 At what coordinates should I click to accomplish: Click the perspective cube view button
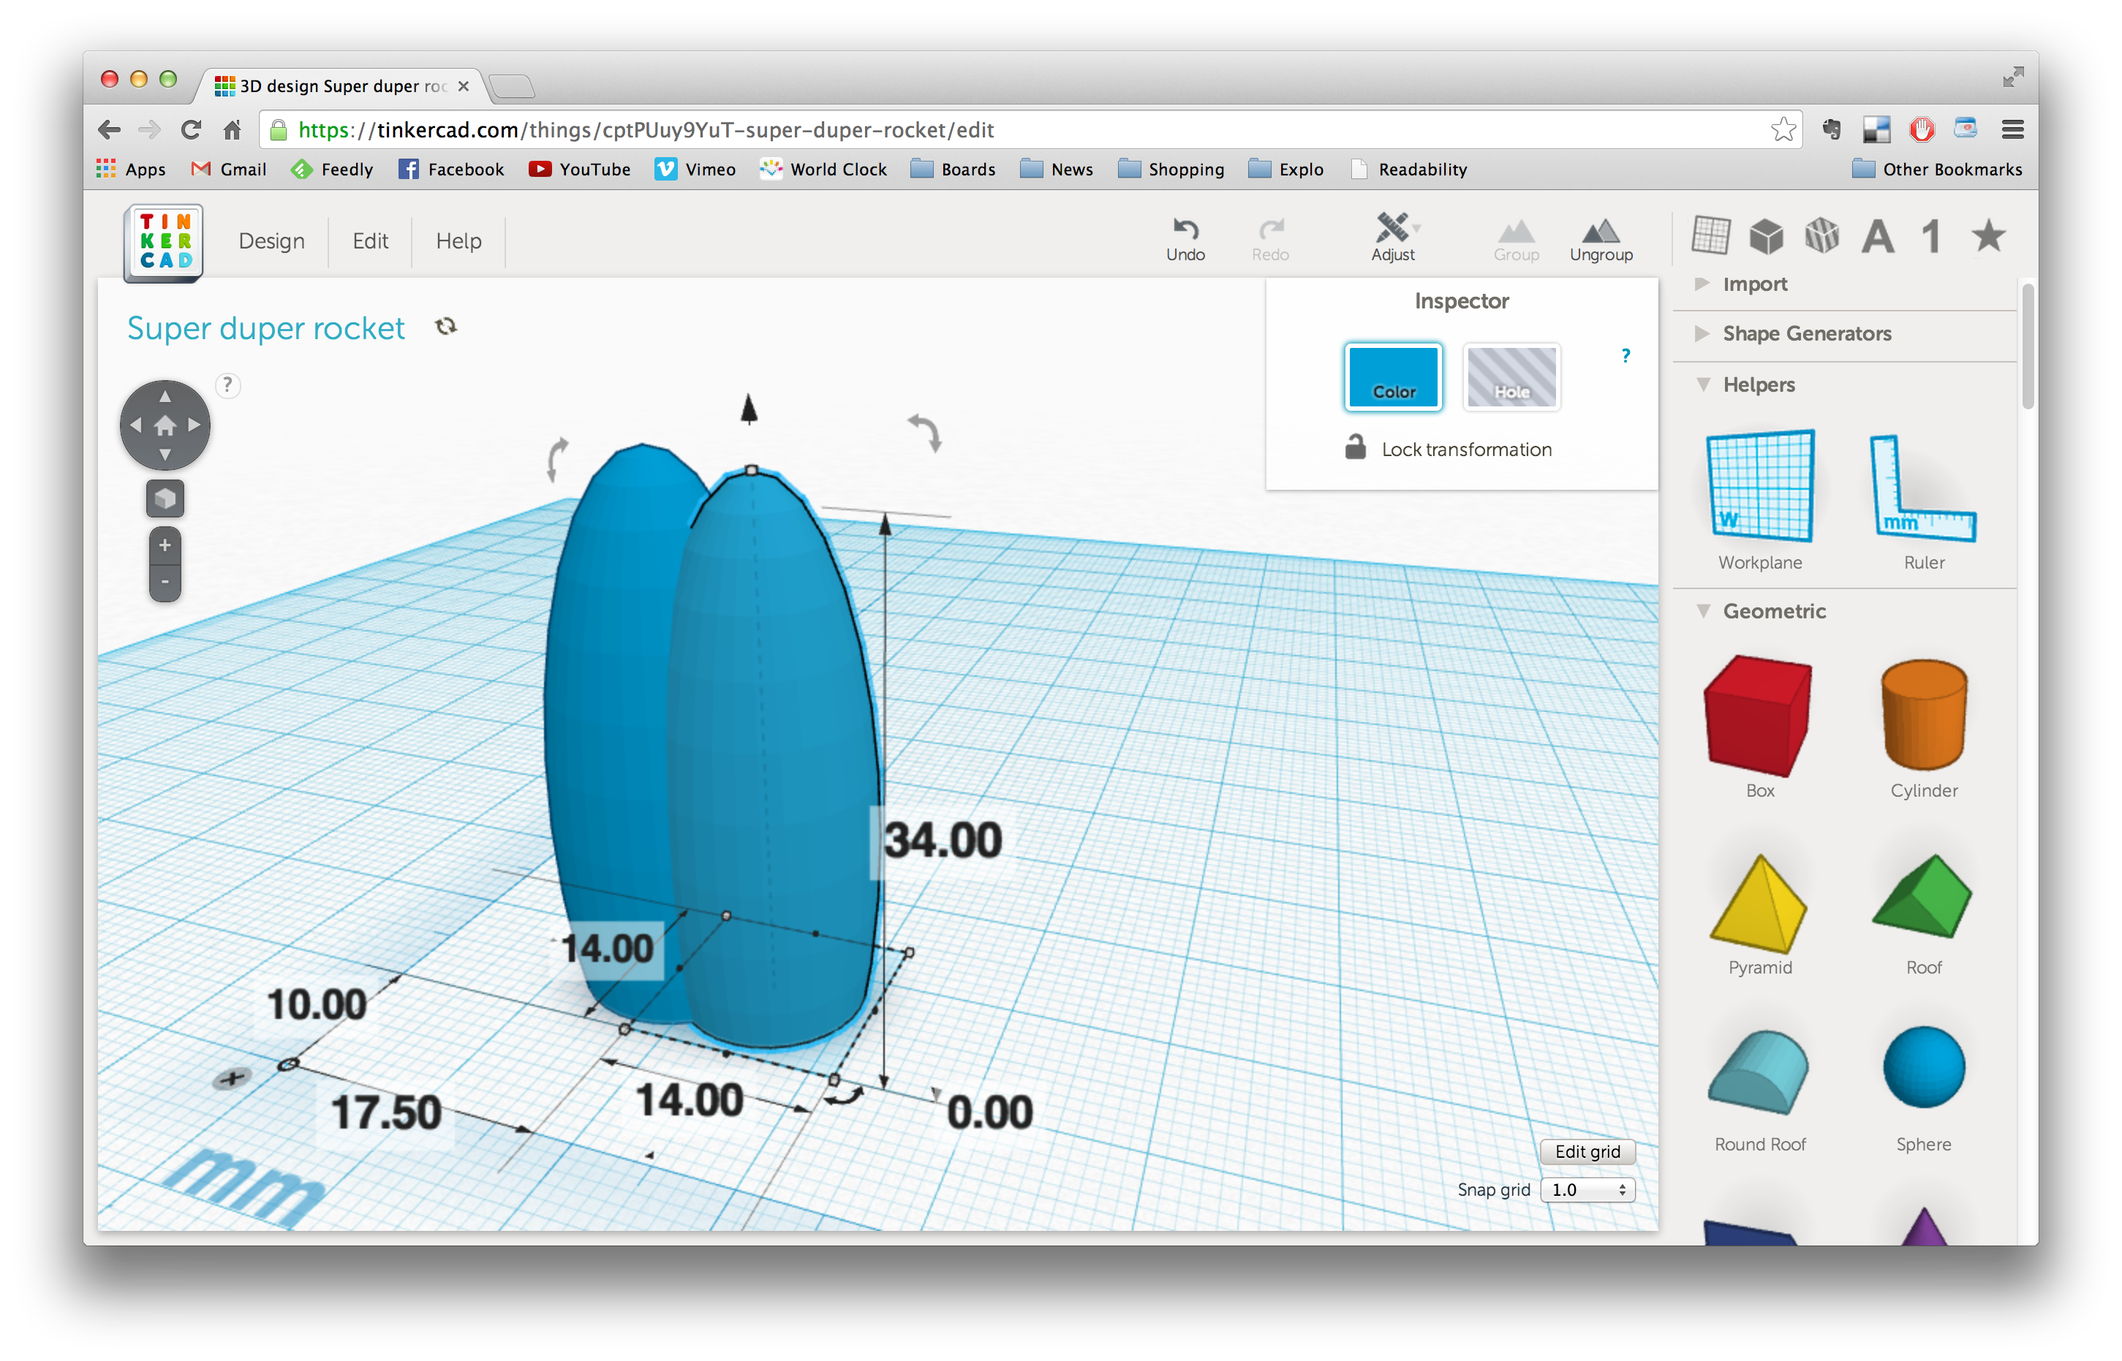coord(165,499)
